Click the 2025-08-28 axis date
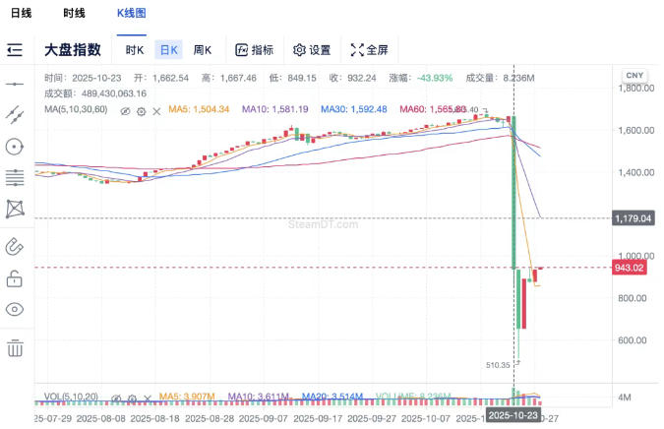Image resolution: width=664 pixels, height=429 pixels. click(210, 418)
